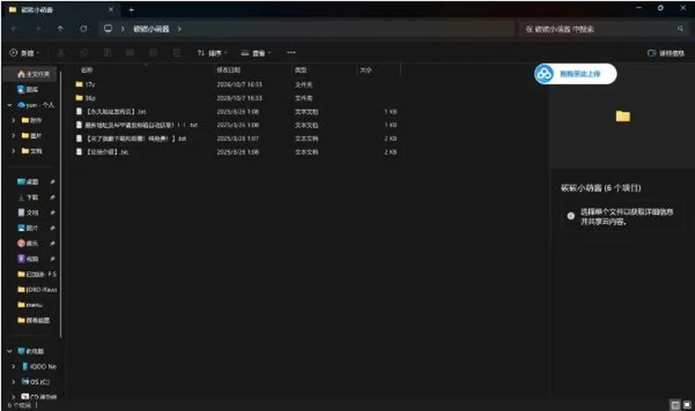The height and width of the screenshot is (411, 695).
Task: Close the current Explorer tab
Action: tap(111, 9)
